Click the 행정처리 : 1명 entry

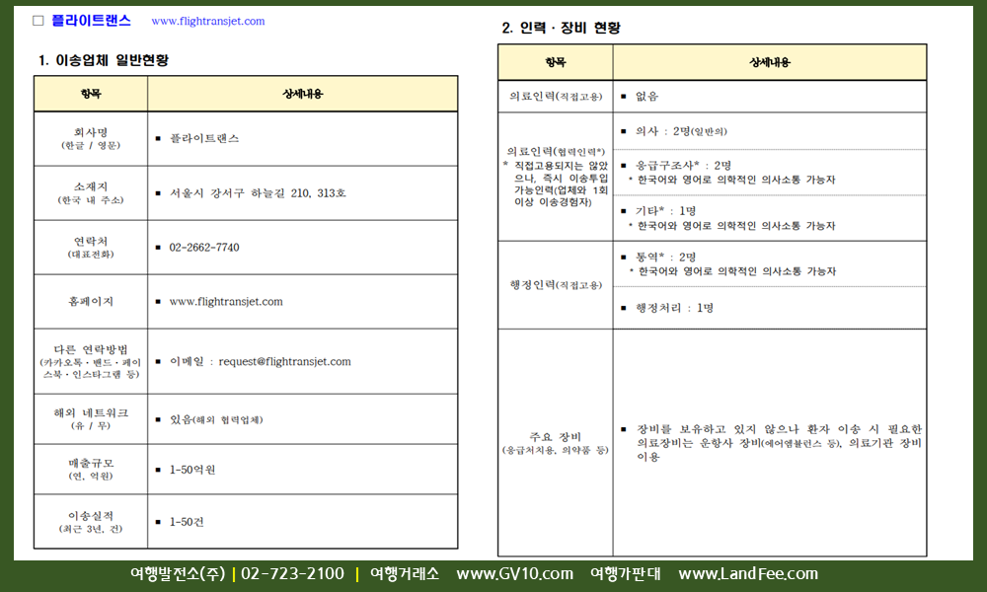coord(675,308)
